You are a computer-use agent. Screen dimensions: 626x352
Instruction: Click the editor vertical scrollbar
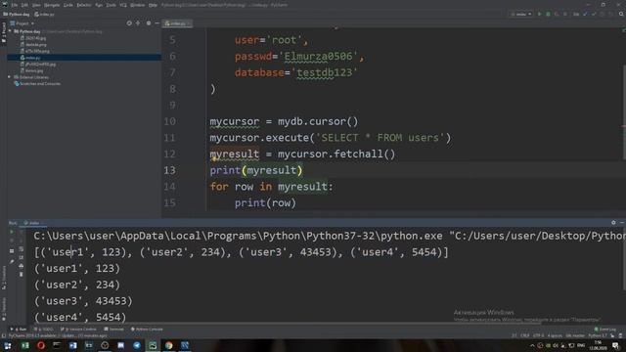tap(624, 113)
